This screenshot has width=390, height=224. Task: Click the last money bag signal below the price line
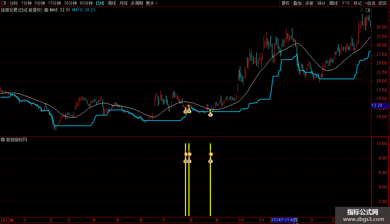coord(211,114)
